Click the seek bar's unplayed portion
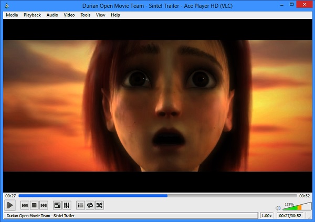This screenshot has height=222, width=315. click(231, 196)
